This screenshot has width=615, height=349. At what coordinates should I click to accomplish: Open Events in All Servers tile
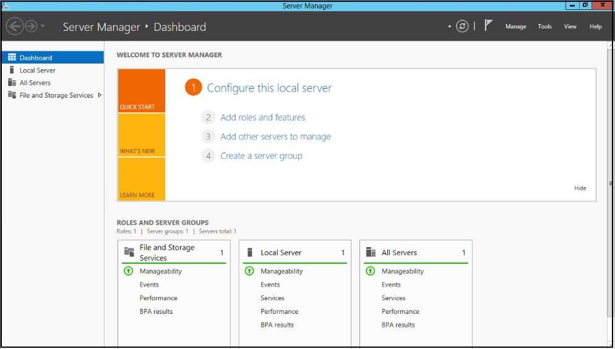(391, 284)
